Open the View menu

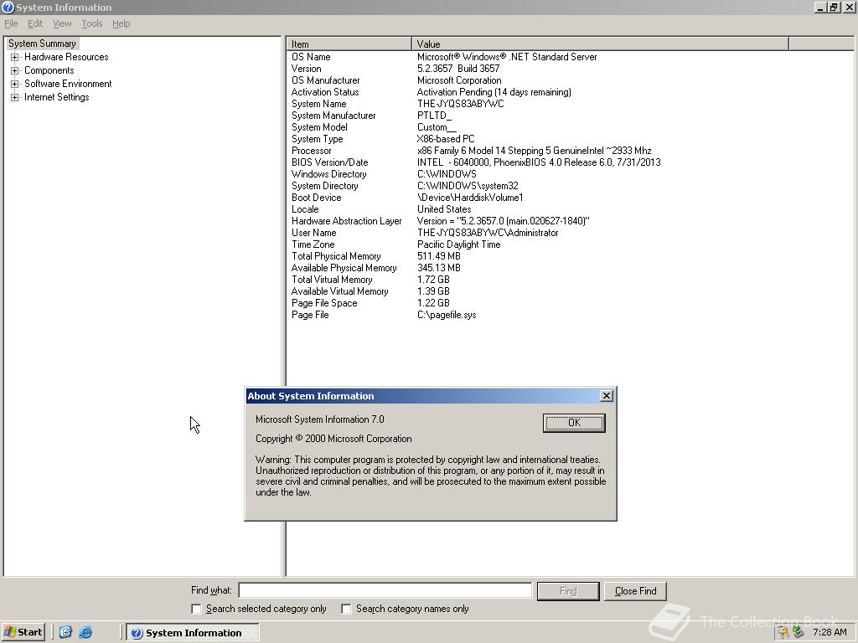click(62, 23)
